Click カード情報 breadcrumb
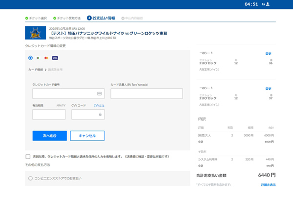This screenshot has width=293, height=199. pyautogui.click(x=36, y=70)
